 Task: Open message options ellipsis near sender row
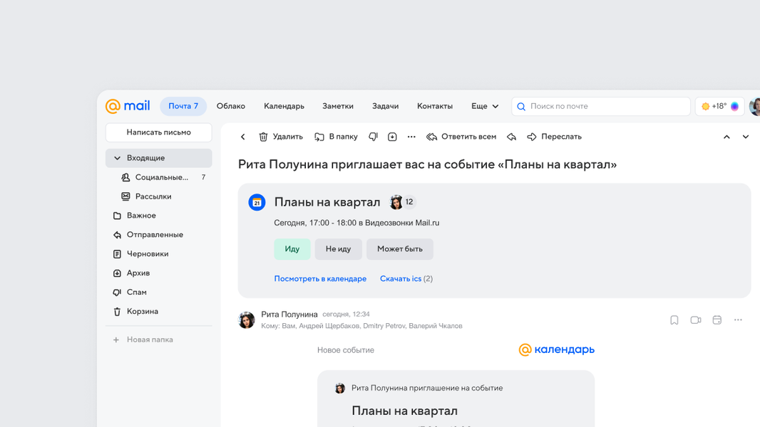click(x=738, y=320)
